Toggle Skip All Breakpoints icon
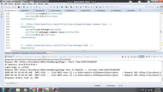The height and width of the screenshot is (92, 163). 27,7
